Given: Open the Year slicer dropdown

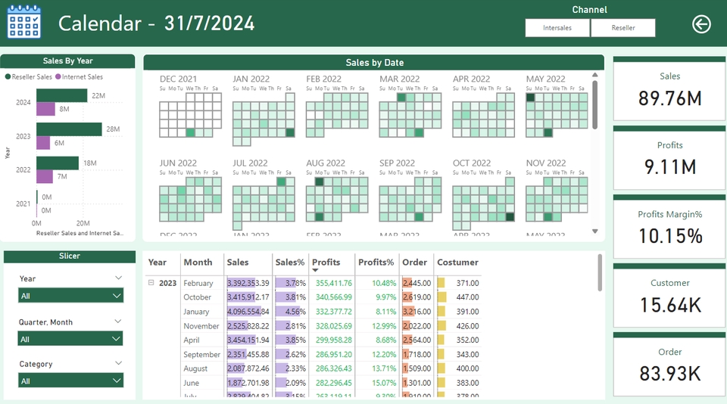Looking at the screenshot, I should pyautogui.click(x=70, y=296).
